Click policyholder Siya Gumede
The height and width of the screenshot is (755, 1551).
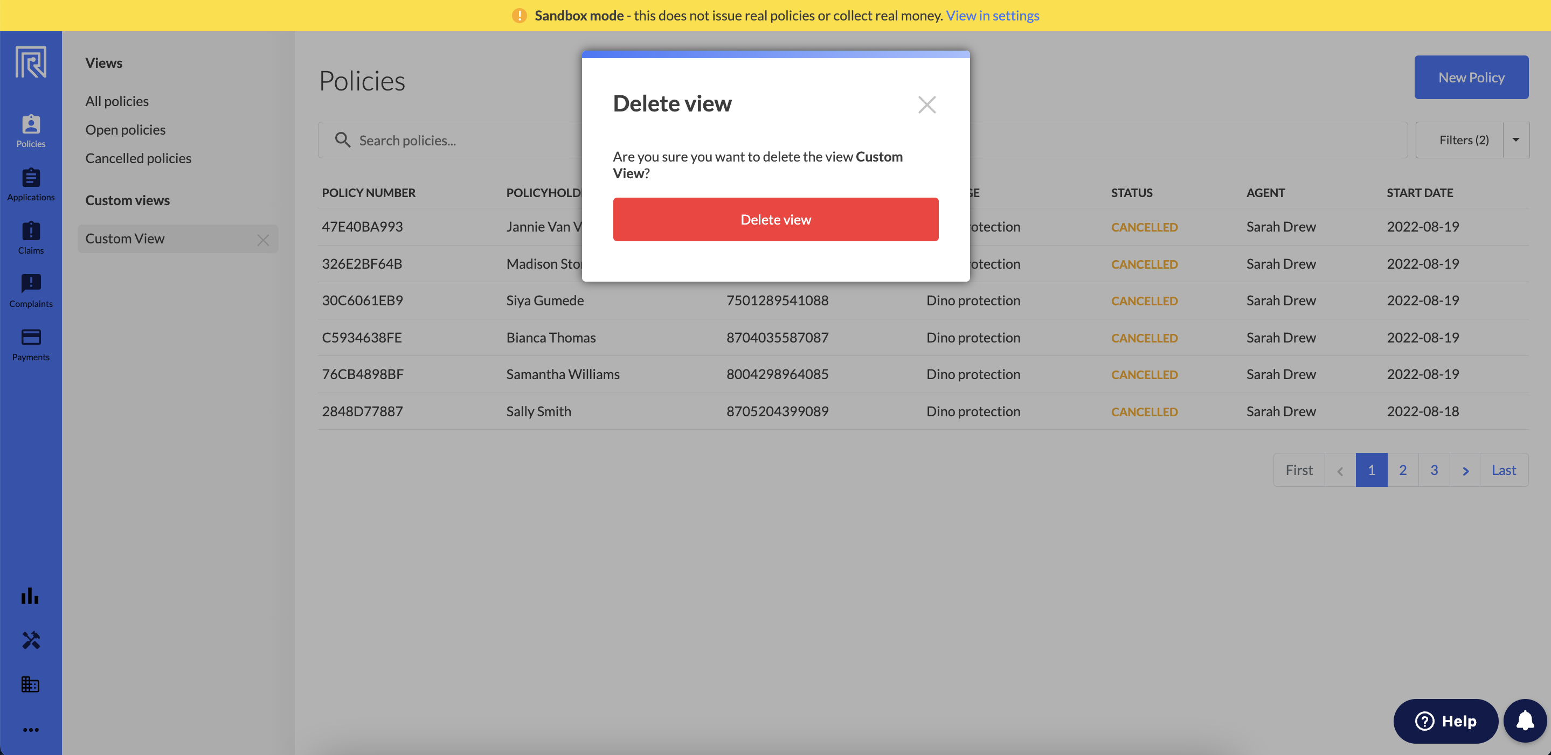[x=545, y=300]
